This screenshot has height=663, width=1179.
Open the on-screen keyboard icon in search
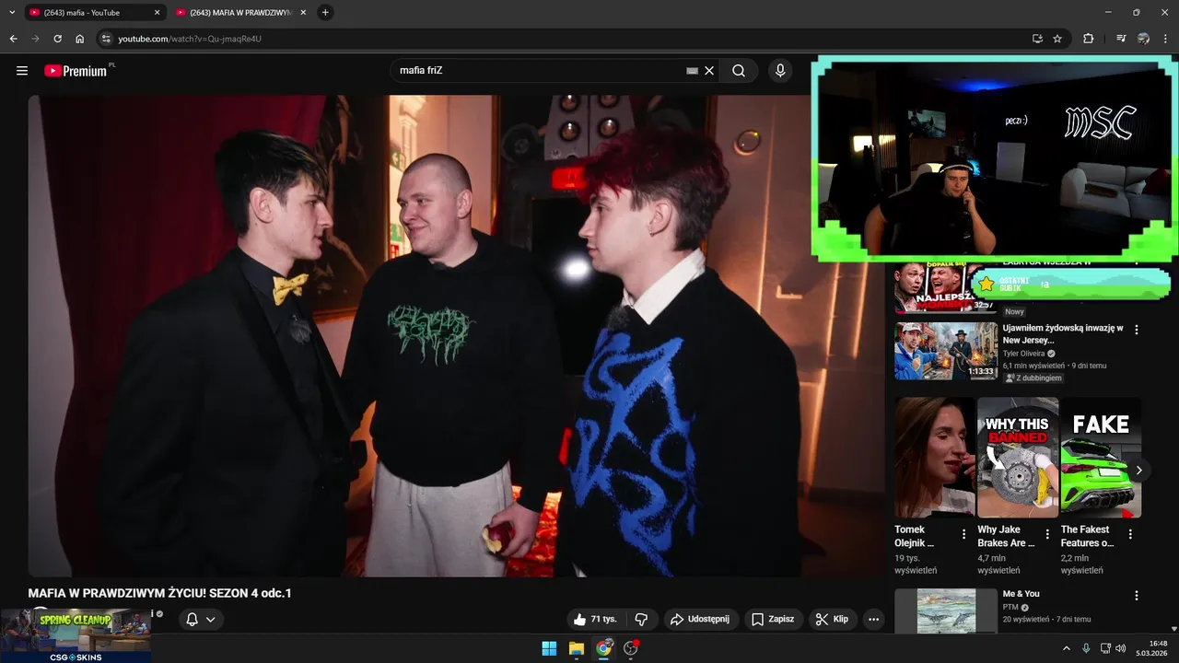pyautogui.click(x=692, y=71)
